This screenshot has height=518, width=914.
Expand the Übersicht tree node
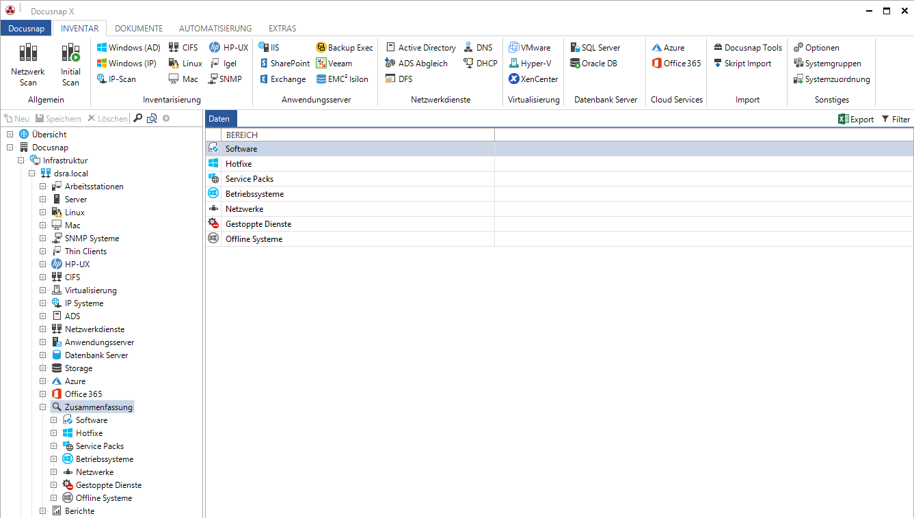click(10, 135)
